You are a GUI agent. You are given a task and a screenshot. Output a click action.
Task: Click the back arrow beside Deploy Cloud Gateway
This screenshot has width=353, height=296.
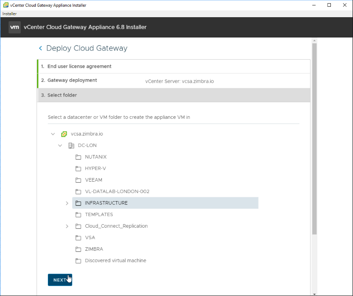click(41, 48)
